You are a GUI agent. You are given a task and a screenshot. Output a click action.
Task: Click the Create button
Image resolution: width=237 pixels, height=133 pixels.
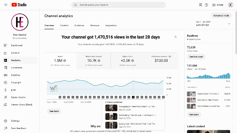click(x=218, y=5)
